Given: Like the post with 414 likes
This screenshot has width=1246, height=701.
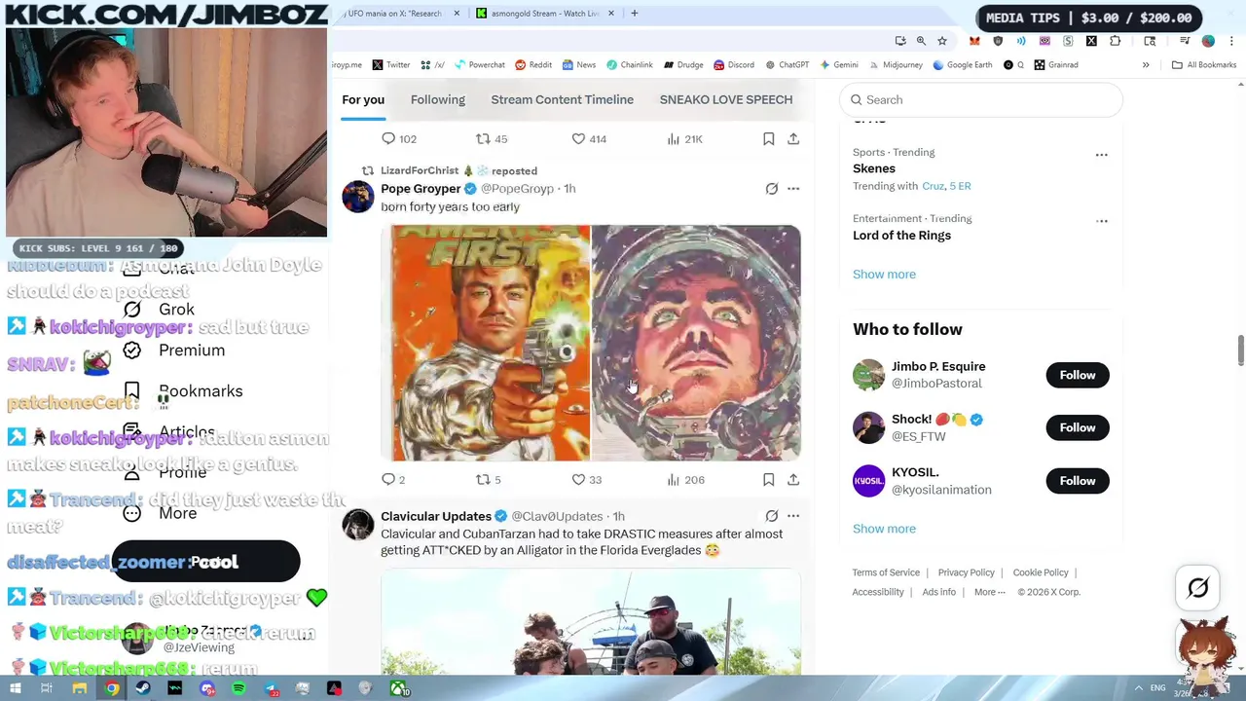Looking at the screenshot, I should pyautogui.click(x=589, y=139).
